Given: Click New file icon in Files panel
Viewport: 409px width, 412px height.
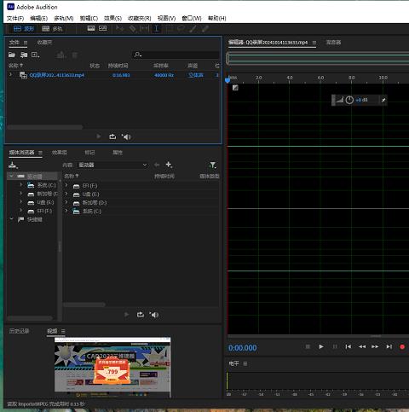Looking at the screenshot, I should pos(36,55).
